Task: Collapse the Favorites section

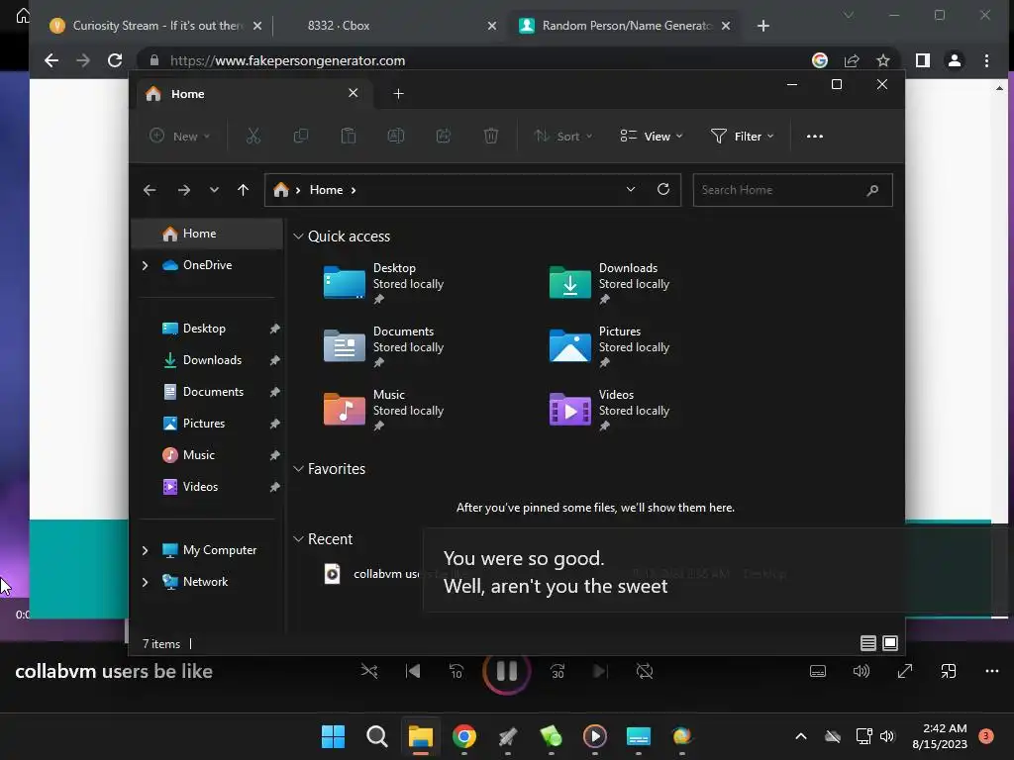Action: click(x=298, y=469)
